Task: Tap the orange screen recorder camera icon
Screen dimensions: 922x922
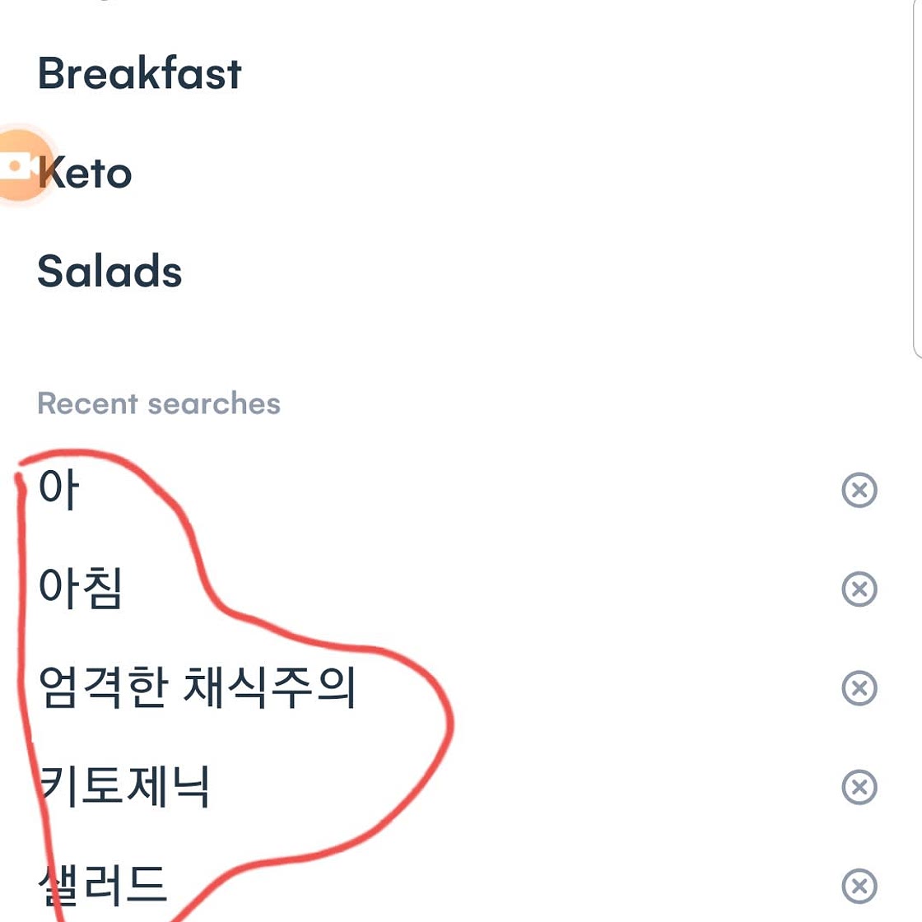Action: point(18,165)
